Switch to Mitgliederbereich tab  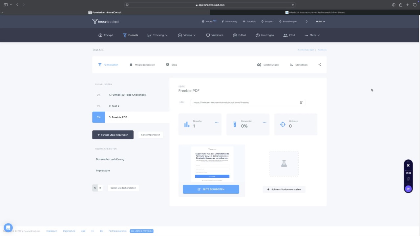(x=142, y=65)
